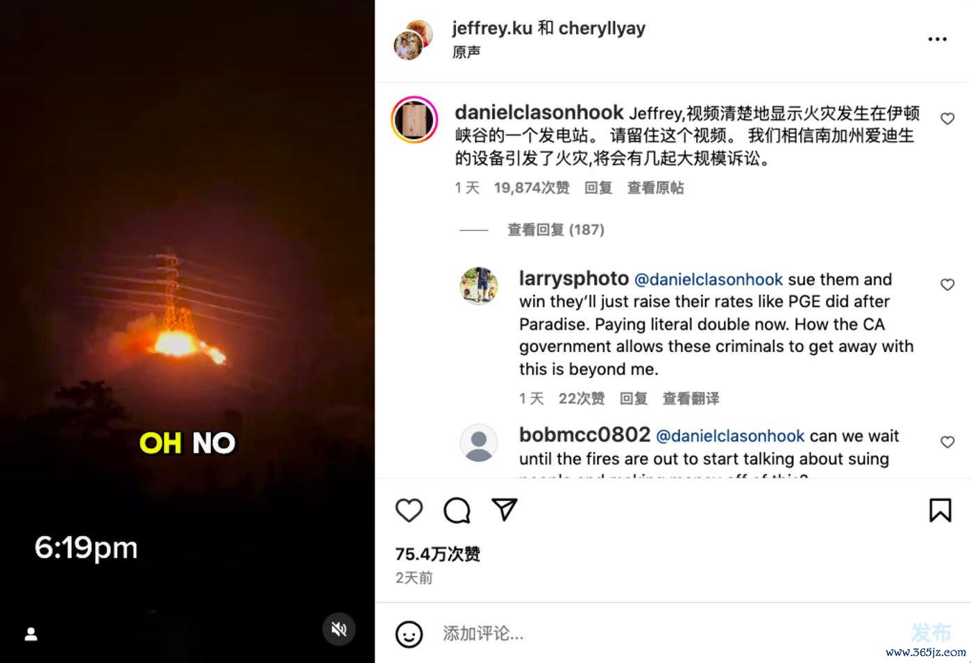The height and width of the screenshot is (663, 971).
Task: Open the three-dot more options menu
Action: point(937,39)
